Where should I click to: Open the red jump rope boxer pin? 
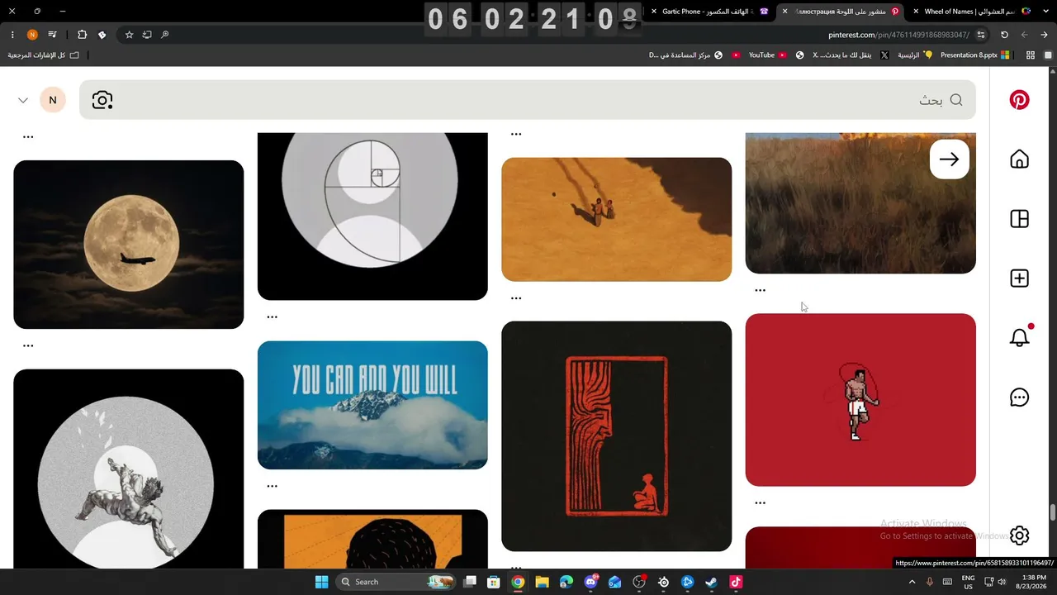tap(860, 400)
